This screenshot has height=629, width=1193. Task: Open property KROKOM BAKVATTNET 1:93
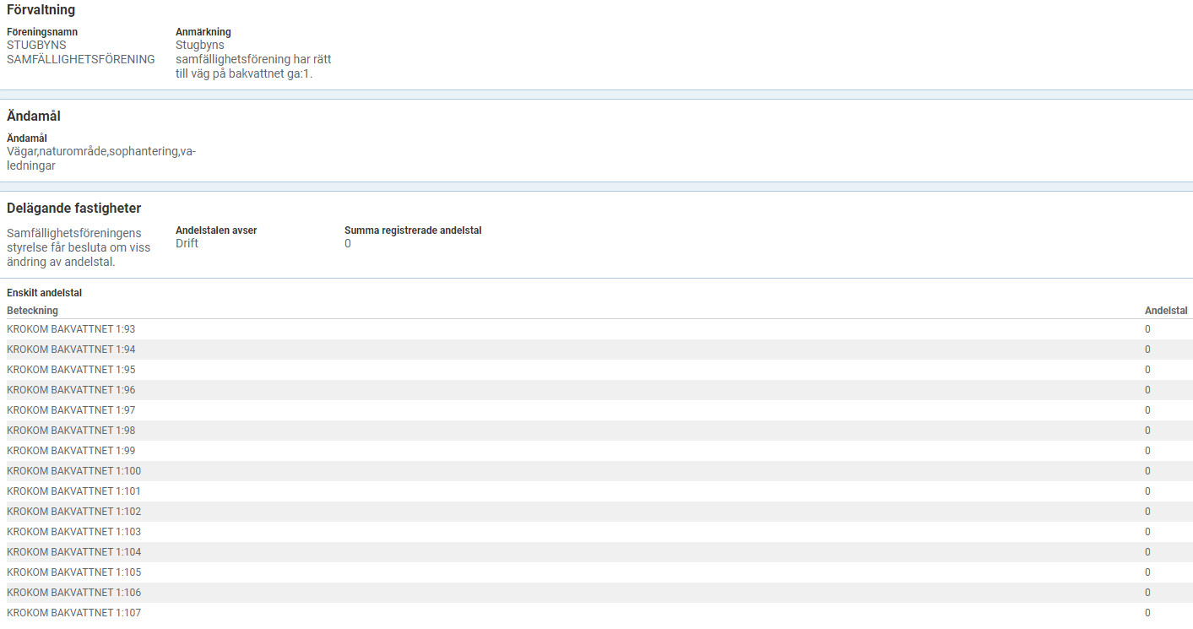pyautogui.click(x=71, y=329)
